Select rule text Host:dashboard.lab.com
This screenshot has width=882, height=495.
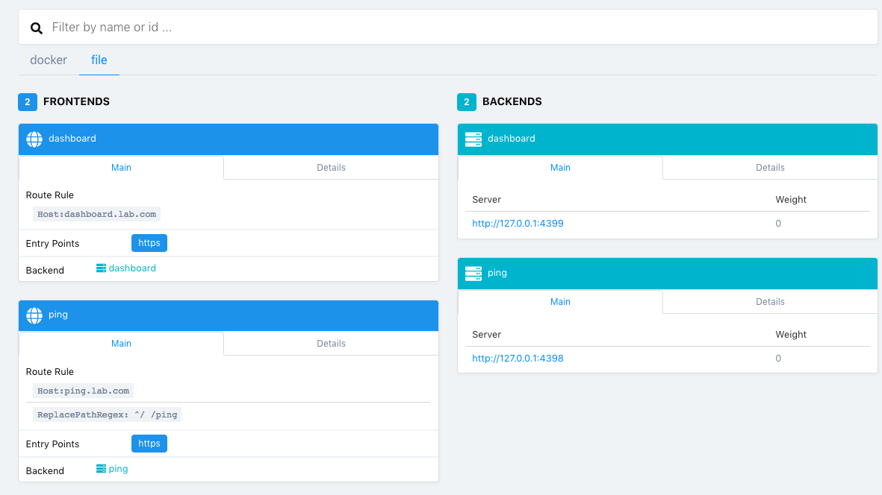97,214
